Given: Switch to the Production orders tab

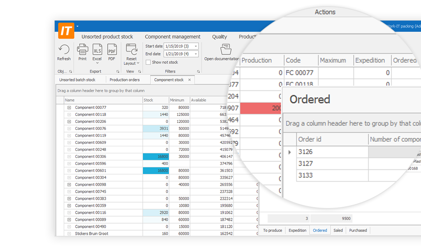Looking at the screenshot, I should click(125, 80).
